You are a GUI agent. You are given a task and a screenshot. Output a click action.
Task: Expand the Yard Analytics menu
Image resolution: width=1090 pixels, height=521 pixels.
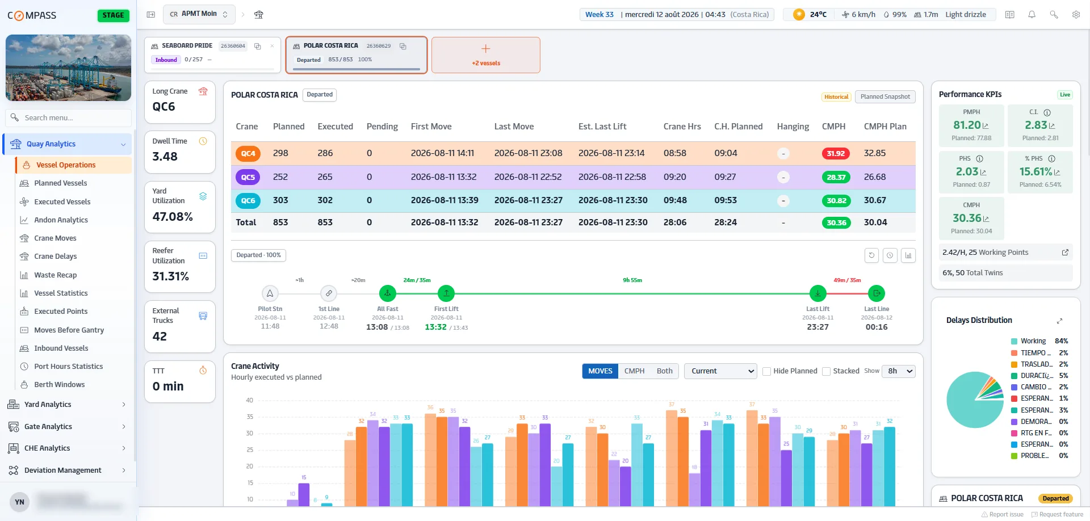(x=68, y=405)
